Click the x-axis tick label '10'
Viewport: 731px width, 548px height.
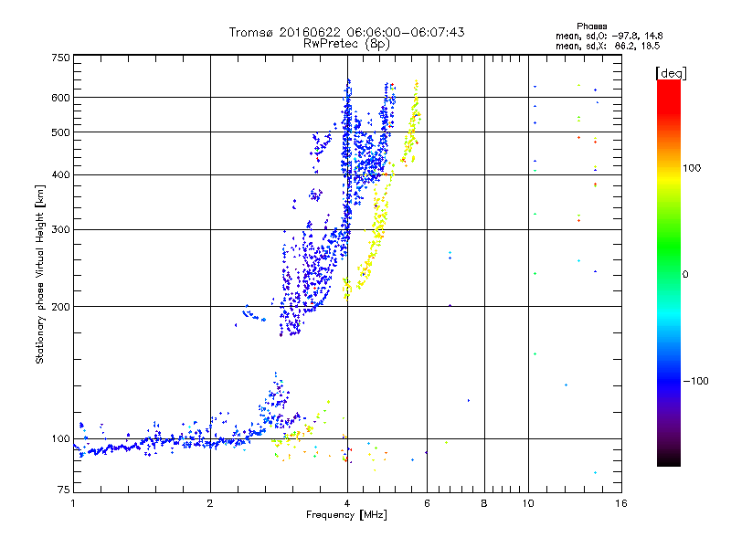coord(528,503)
